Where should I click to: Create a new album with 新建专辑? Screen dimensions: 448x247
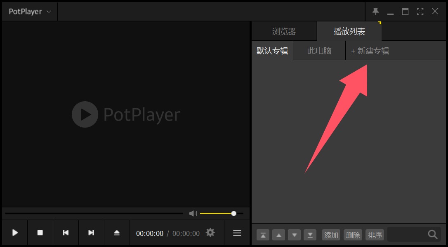pyautogui.click(x=370, y=51)
